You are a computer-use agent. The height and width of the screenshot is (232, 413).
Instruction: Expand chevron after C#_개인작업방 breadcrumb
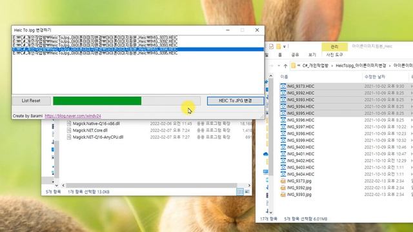[332, 66]
